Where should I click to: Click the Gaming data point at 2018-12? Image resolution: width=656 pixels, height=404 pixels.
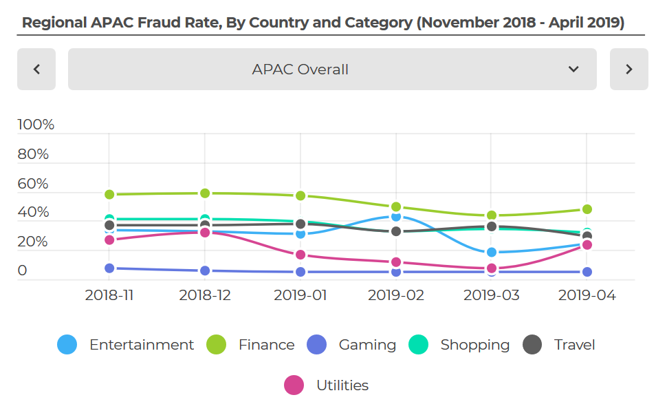pyautogui.click(x=205, y=270)
